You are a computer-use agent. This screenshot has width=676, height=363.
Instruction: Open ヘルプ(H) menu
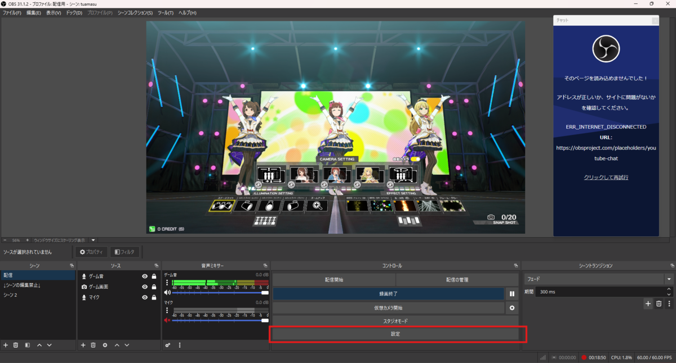click(x=188, y=12)
